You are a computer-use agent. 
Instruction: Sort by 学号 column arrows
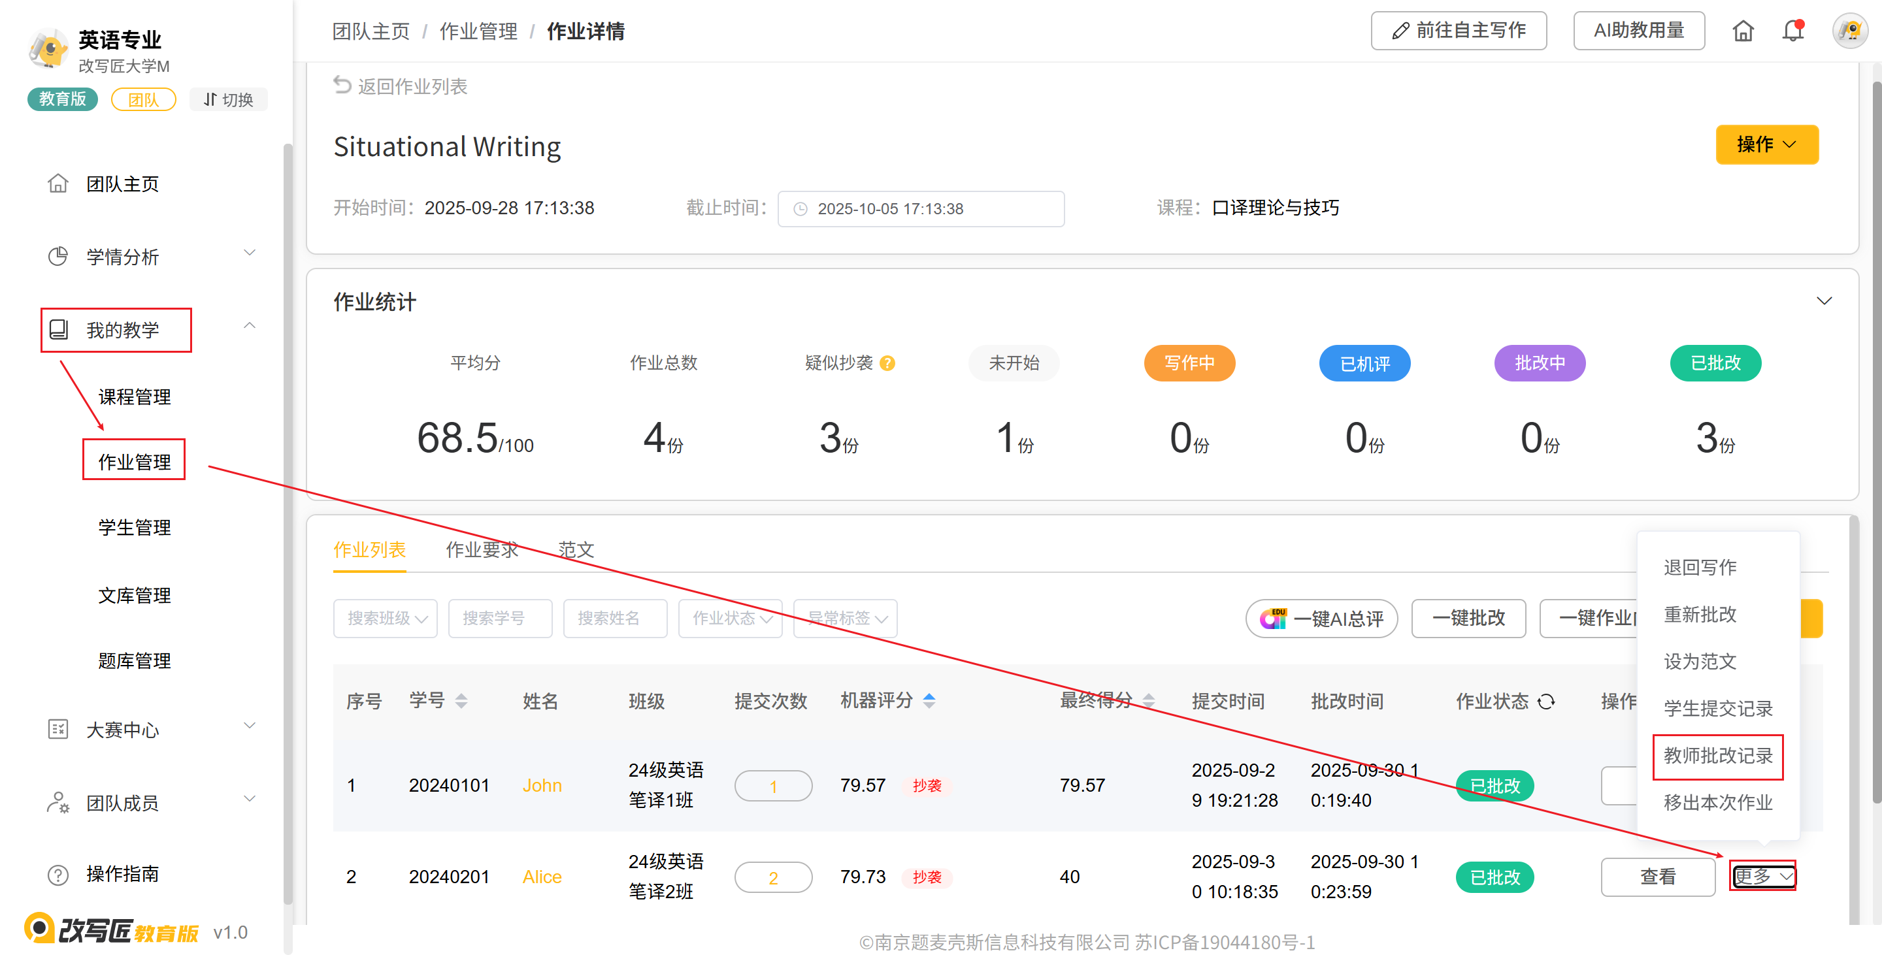(x=461, y=701)
